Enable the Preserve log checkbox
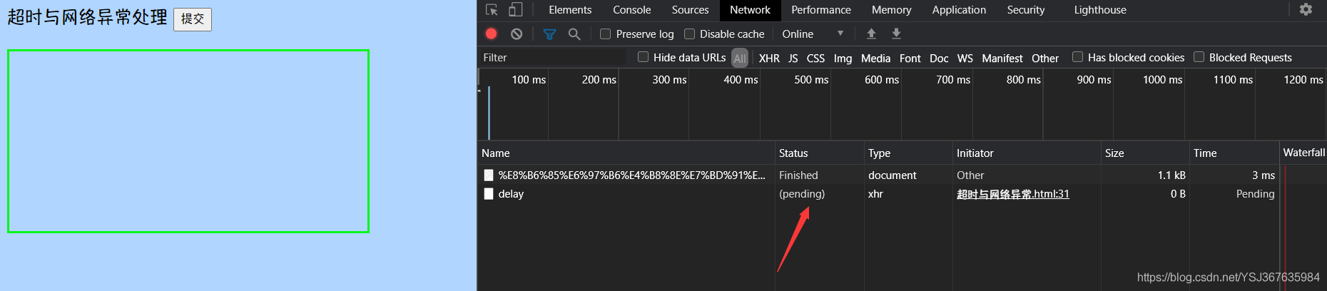The image size is (1327, 291). 605,34
